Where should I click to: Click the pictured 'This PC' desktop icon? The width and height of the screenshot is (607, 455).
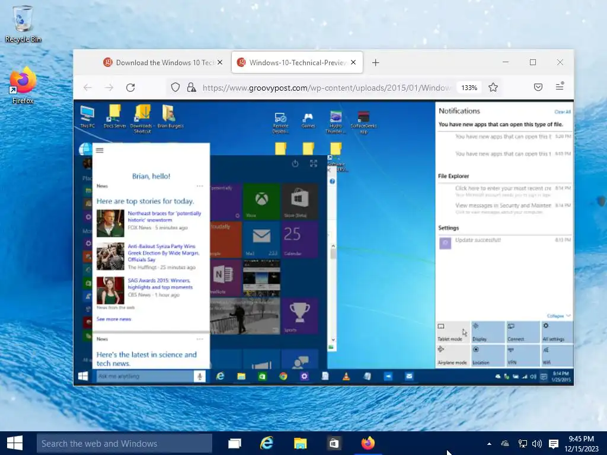[87, 117]
